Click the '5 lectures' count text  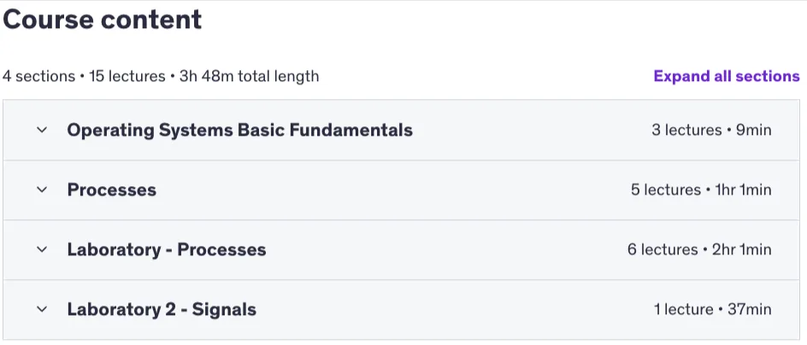point(666,190)
